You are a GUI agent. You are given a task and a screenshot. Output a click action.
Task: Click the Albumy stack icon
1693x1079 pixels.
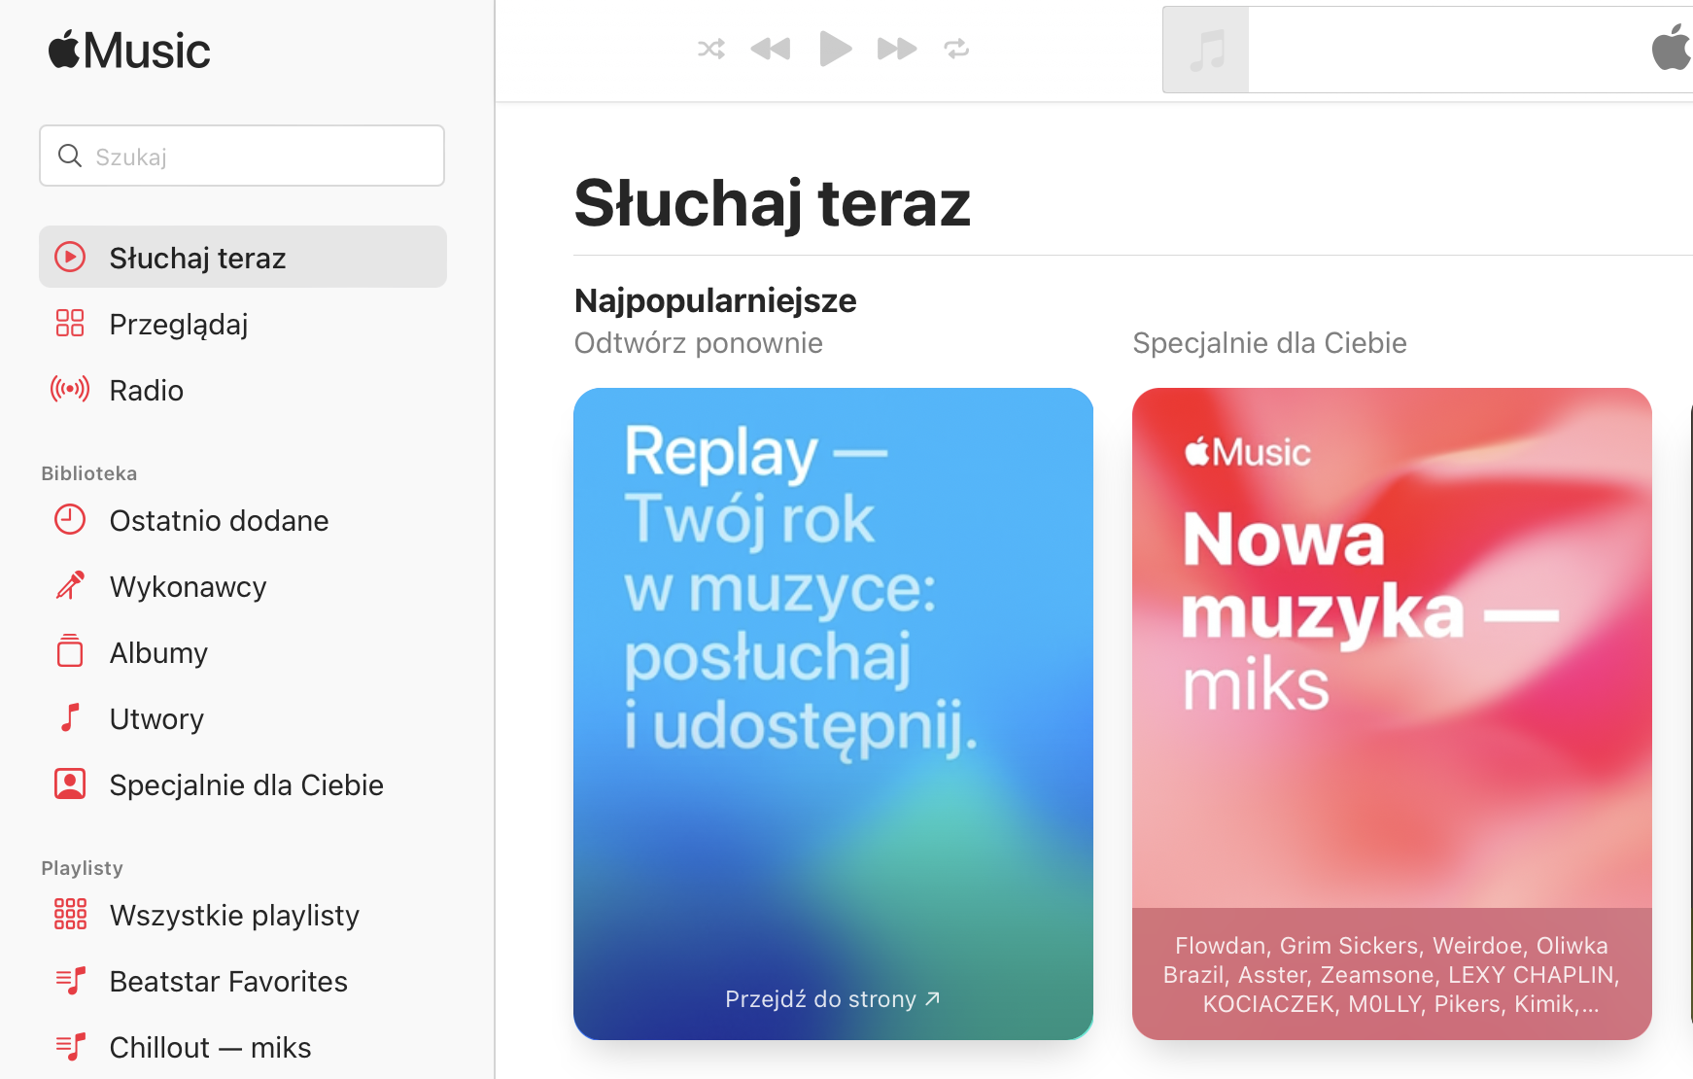point(70,650)
